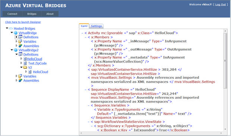Click Definitions icon under VirtualBridge2
231x136 pixels.
click(x=20, y=54)
